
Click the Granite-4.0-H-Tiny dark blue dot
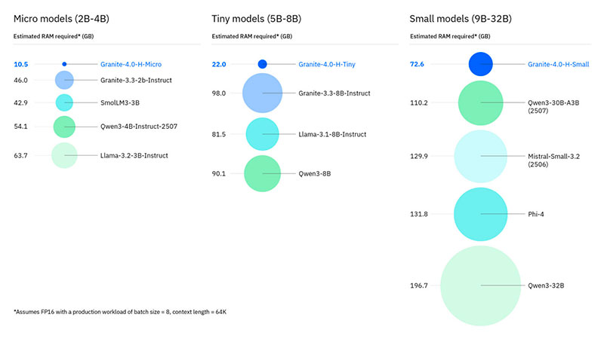coord(262,64)
